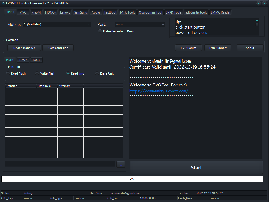Click the file path input field

click(60, 164)
